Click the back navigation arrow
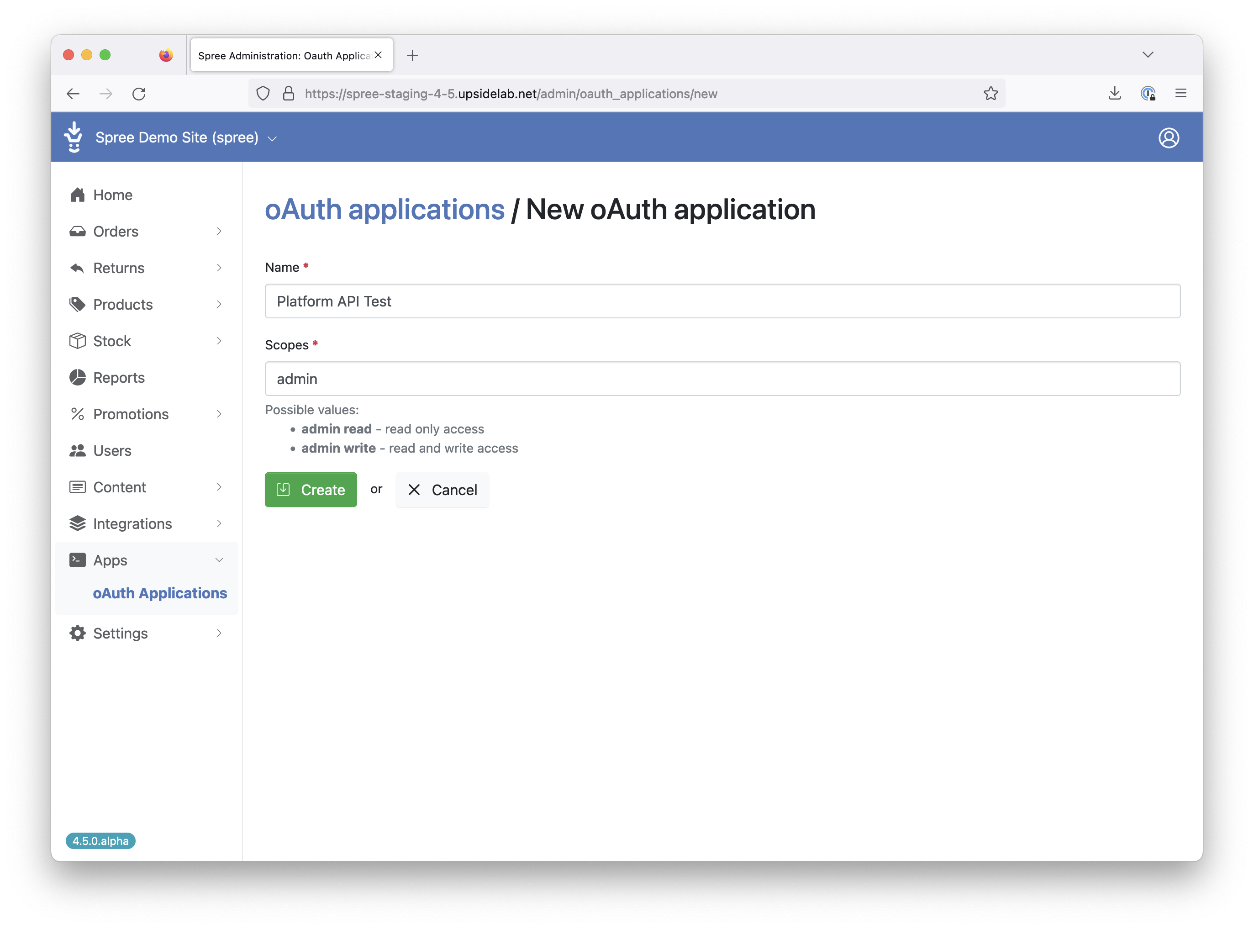This screenshot has height=929, width=1254. pos(73,93)
